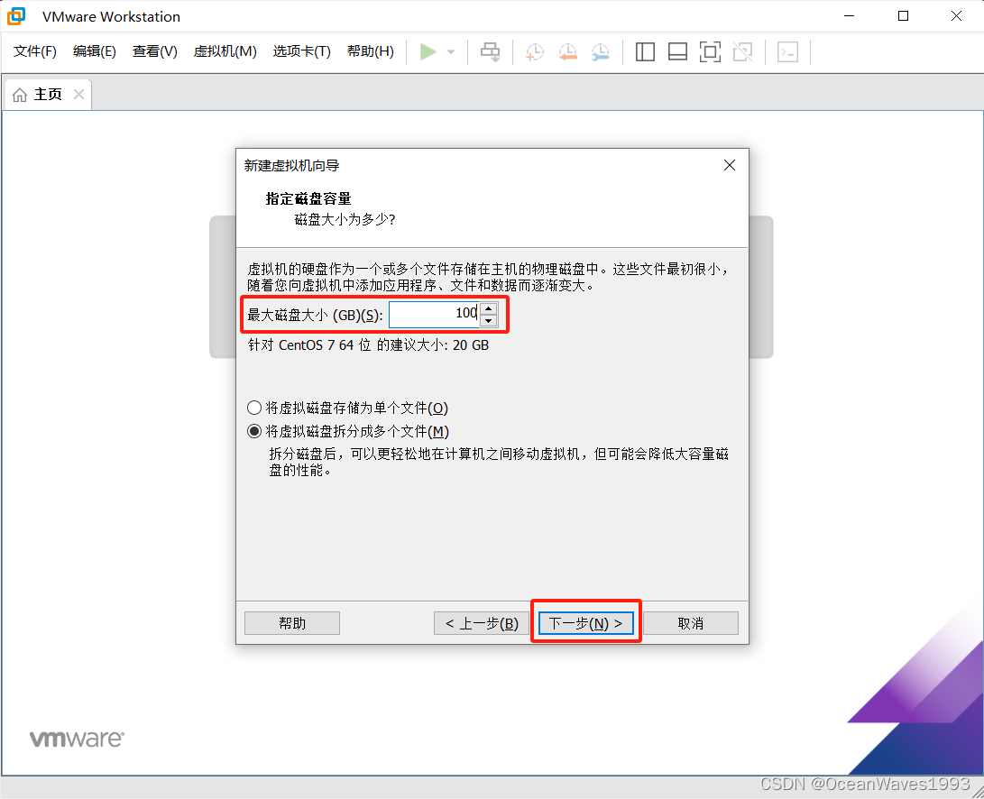The height and width of the screenshot is (799, 984).
Task: Click the 下一步(N) next button
Action: click(585, 623)
